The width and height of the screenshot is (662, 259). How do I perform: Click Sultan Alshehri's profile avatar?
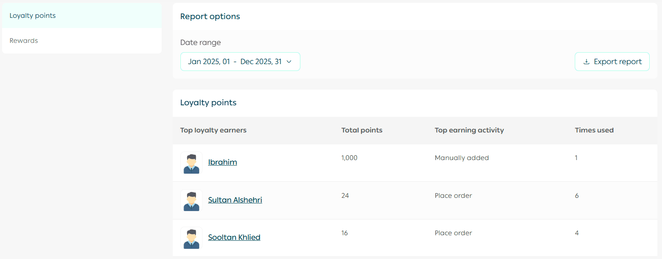coord(191,200)
